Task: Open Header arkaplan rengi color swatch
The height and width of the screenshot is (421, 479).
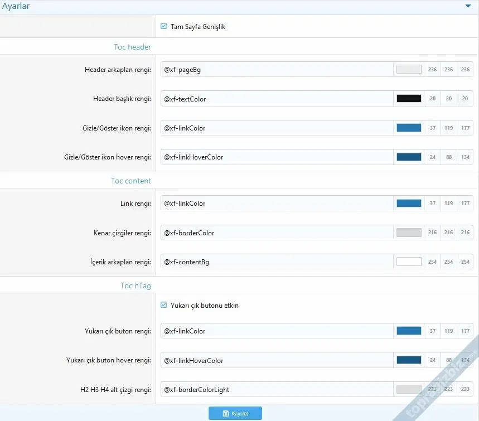Action: [409, 70]
